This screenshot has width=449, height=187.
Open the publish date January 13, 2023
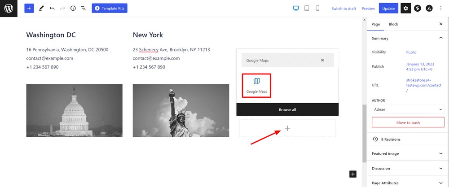419,67
